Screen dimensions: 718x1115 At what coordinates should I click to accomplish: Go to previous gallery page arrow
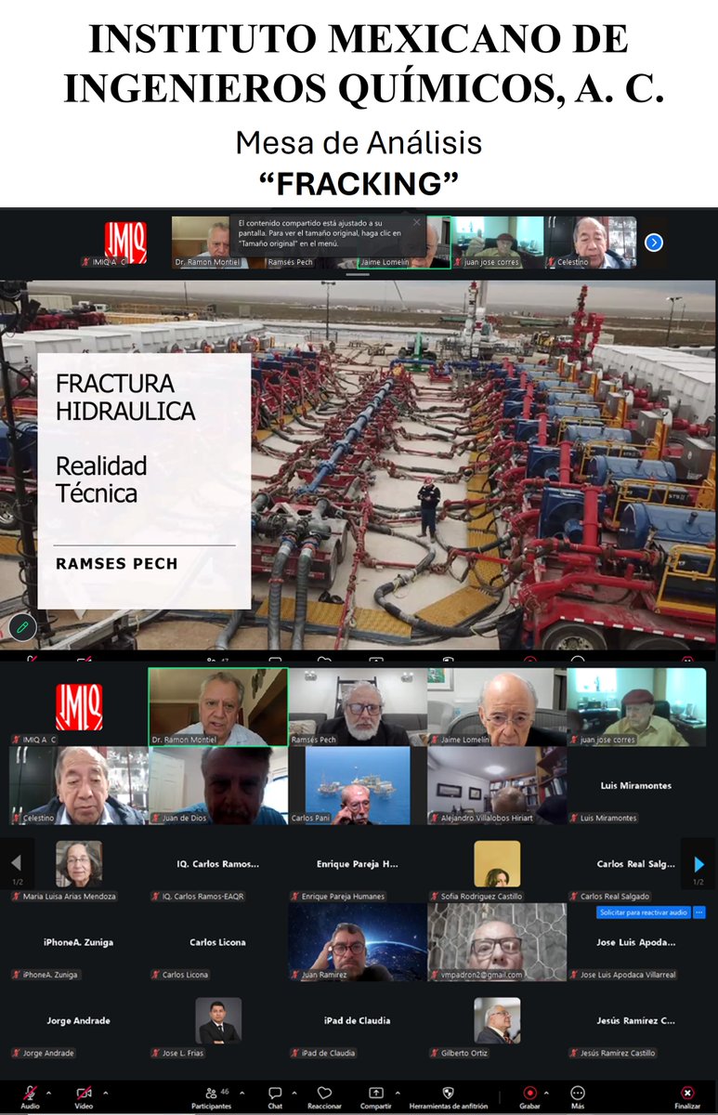17,863
